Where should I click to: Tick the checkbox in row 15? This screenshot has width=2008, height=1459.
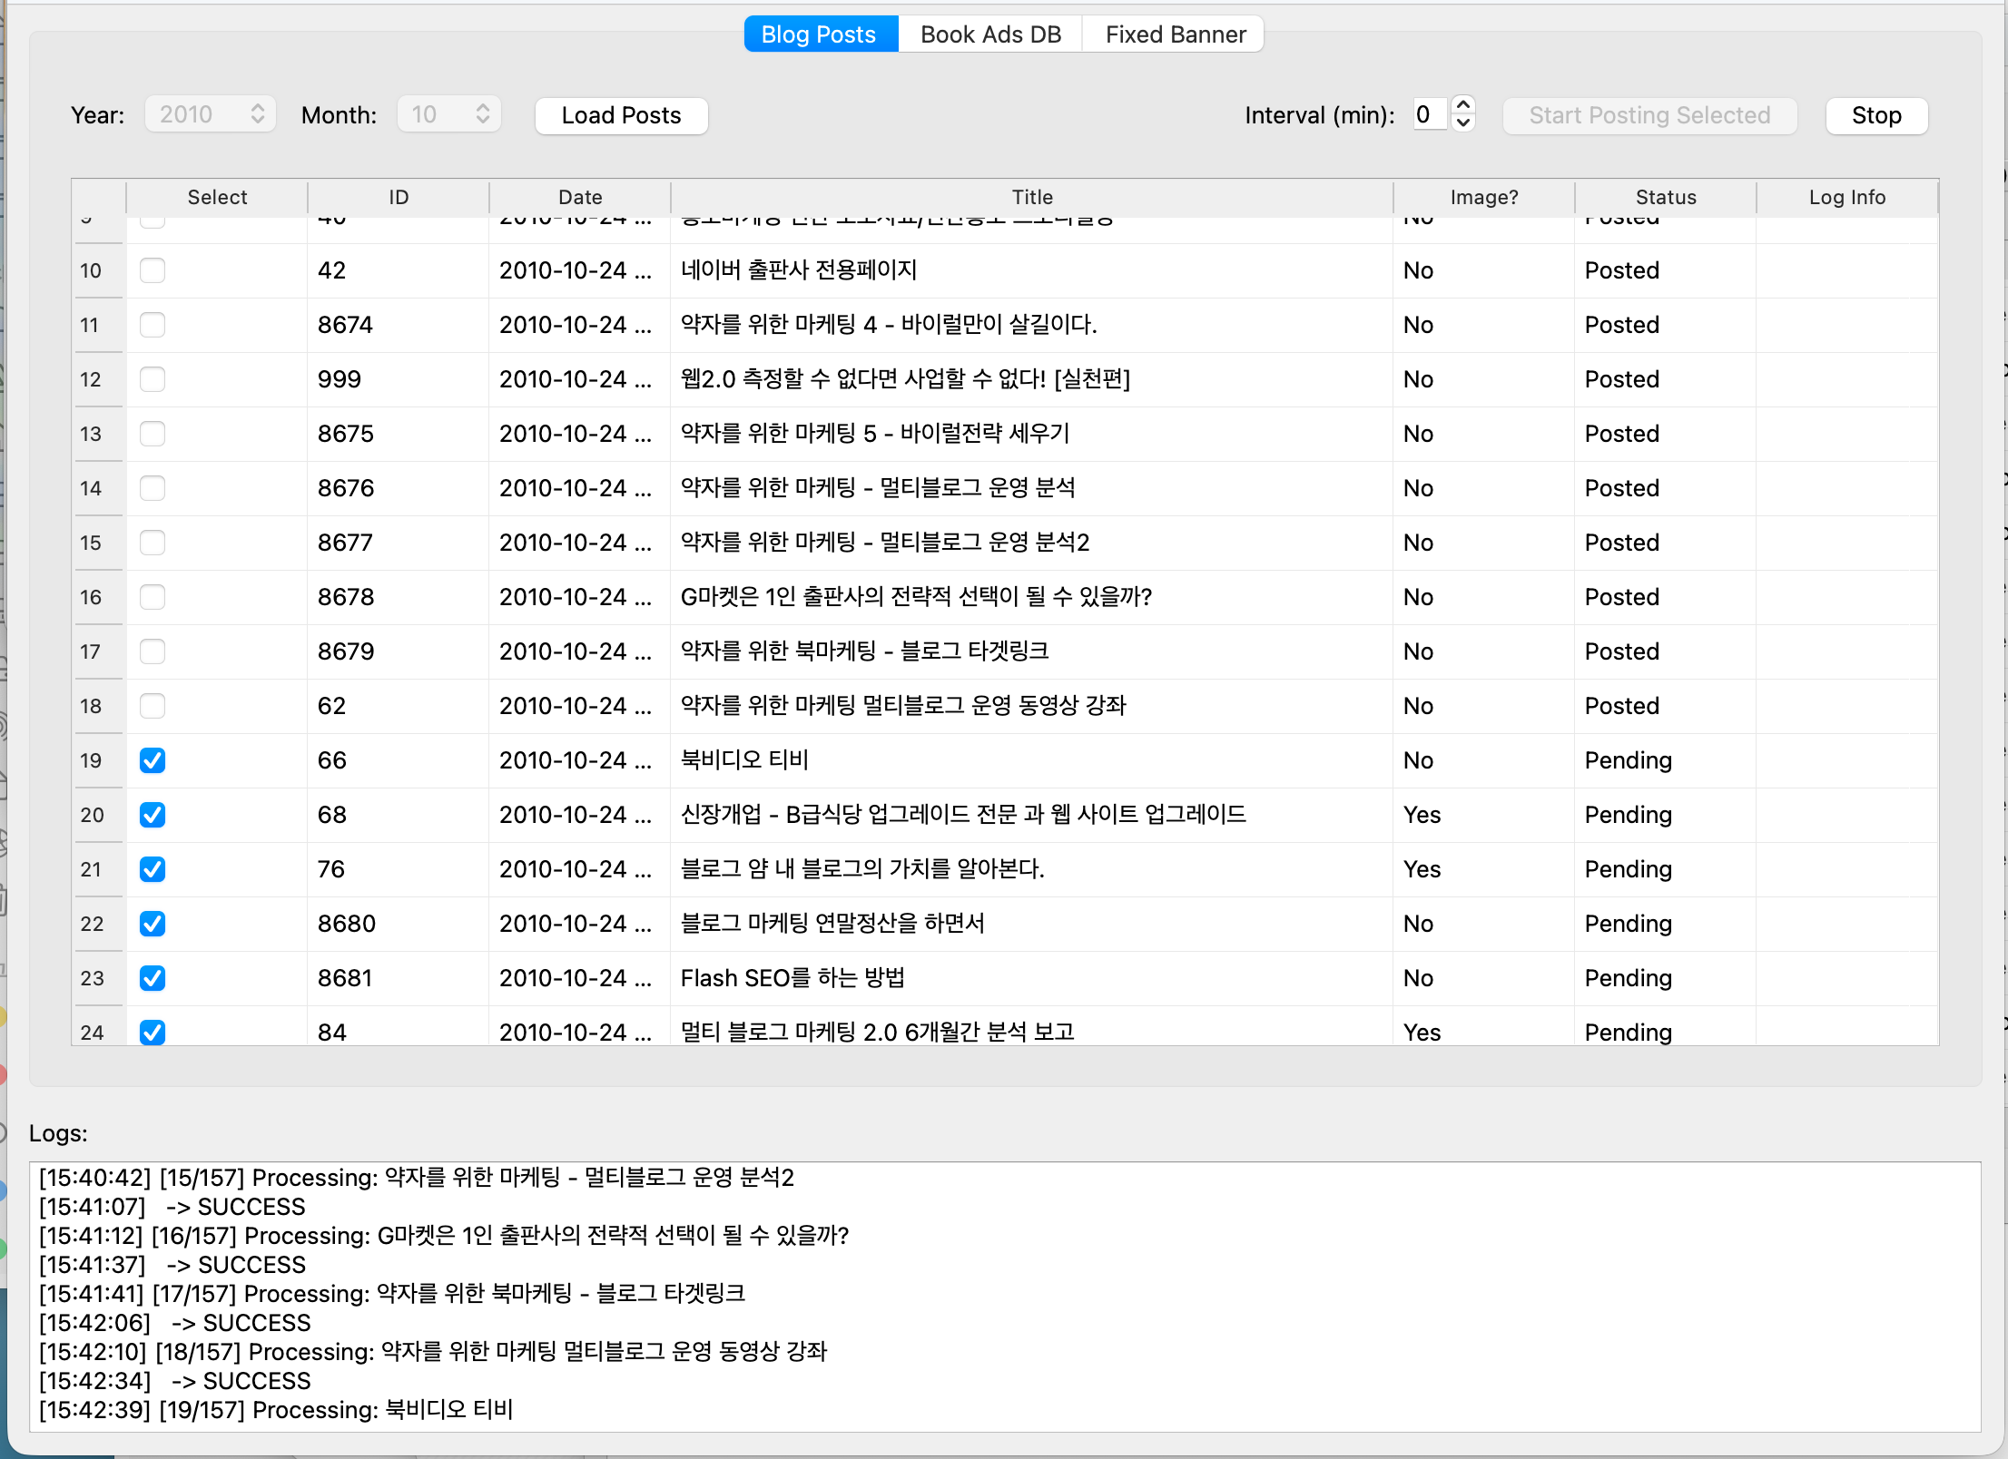(x=153, y=543)
